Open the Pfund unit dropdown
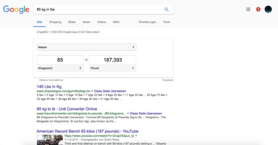The image size is (278, 145). point(112,68)
